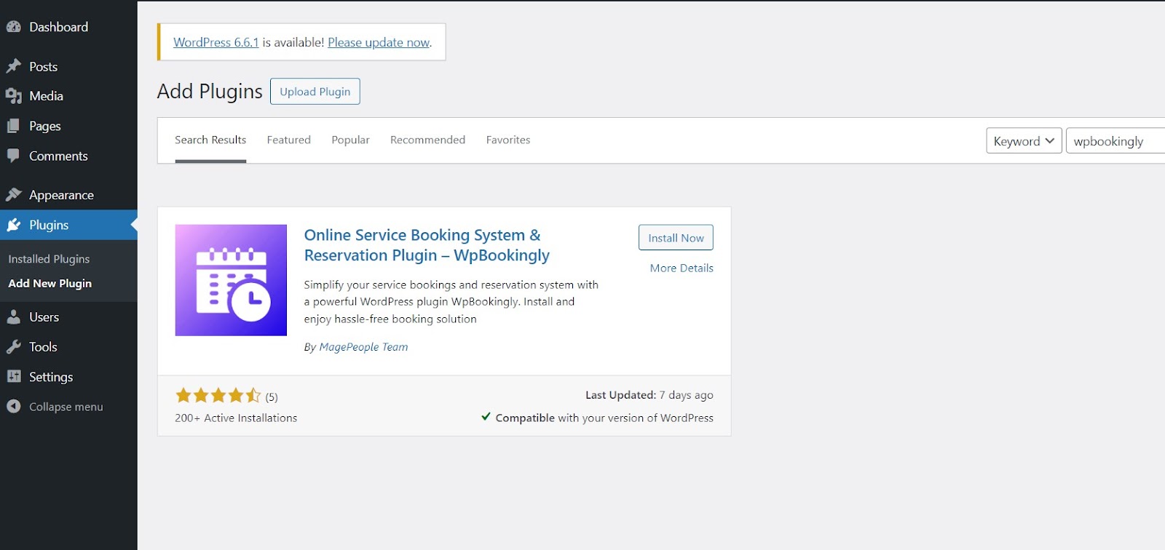Image resolution: width=1165 pixels, height=550 pixels.
Task: Click the Tools wrench icon
Action: 14,347
